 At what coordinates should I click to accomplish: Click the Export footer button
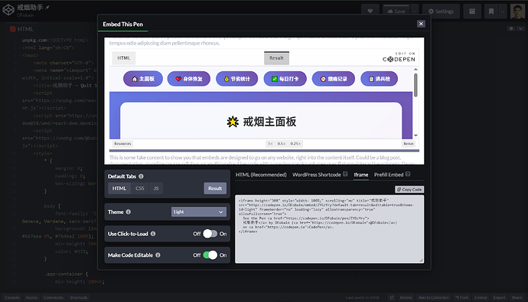point(500,297)
